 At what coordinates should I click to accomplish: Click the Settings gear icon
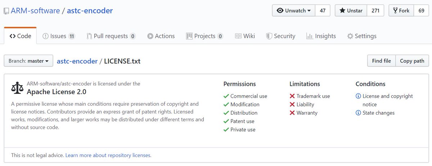[x=350, y=36]
